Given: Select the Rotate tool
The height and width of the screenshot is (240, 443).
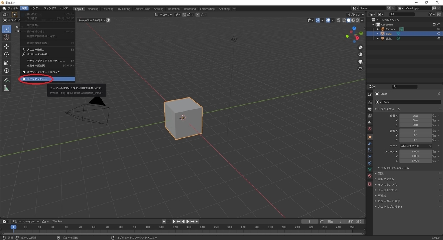Looking at the screenshot, I should tap(7, 55).
